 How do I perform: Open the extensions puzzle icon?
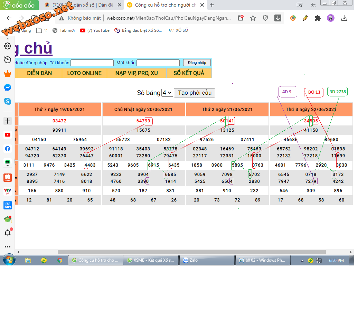coord(318,18)
